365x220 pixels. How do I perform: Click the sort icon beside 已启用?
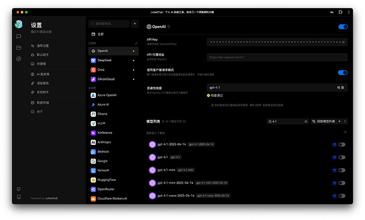136,43
